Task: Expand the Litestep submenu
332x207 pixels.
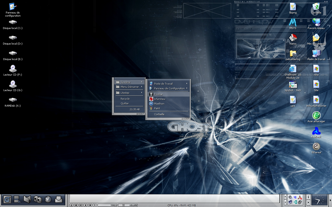Action: (129, 93)
